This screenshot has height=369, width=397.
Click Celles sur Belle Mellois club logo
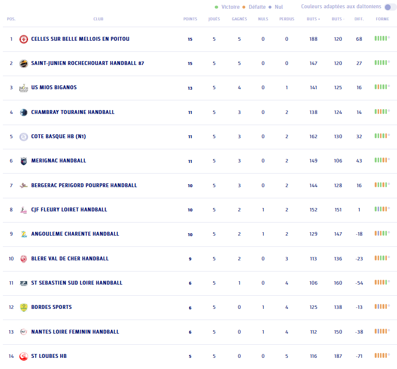pos(23,39)
